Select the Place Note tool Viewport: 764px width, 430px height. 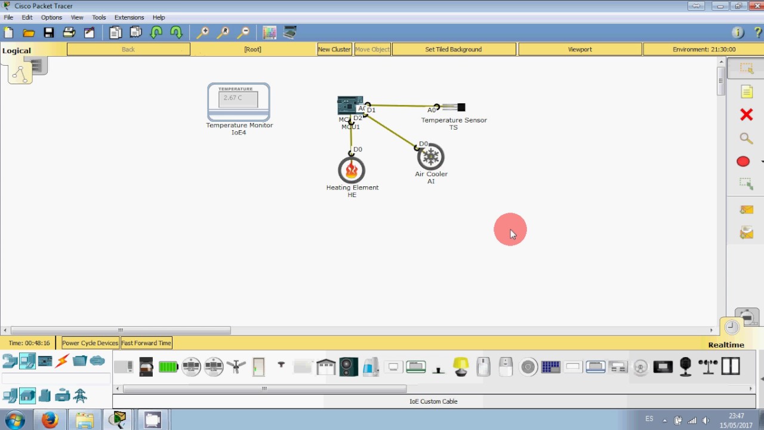tap(747, 91)
